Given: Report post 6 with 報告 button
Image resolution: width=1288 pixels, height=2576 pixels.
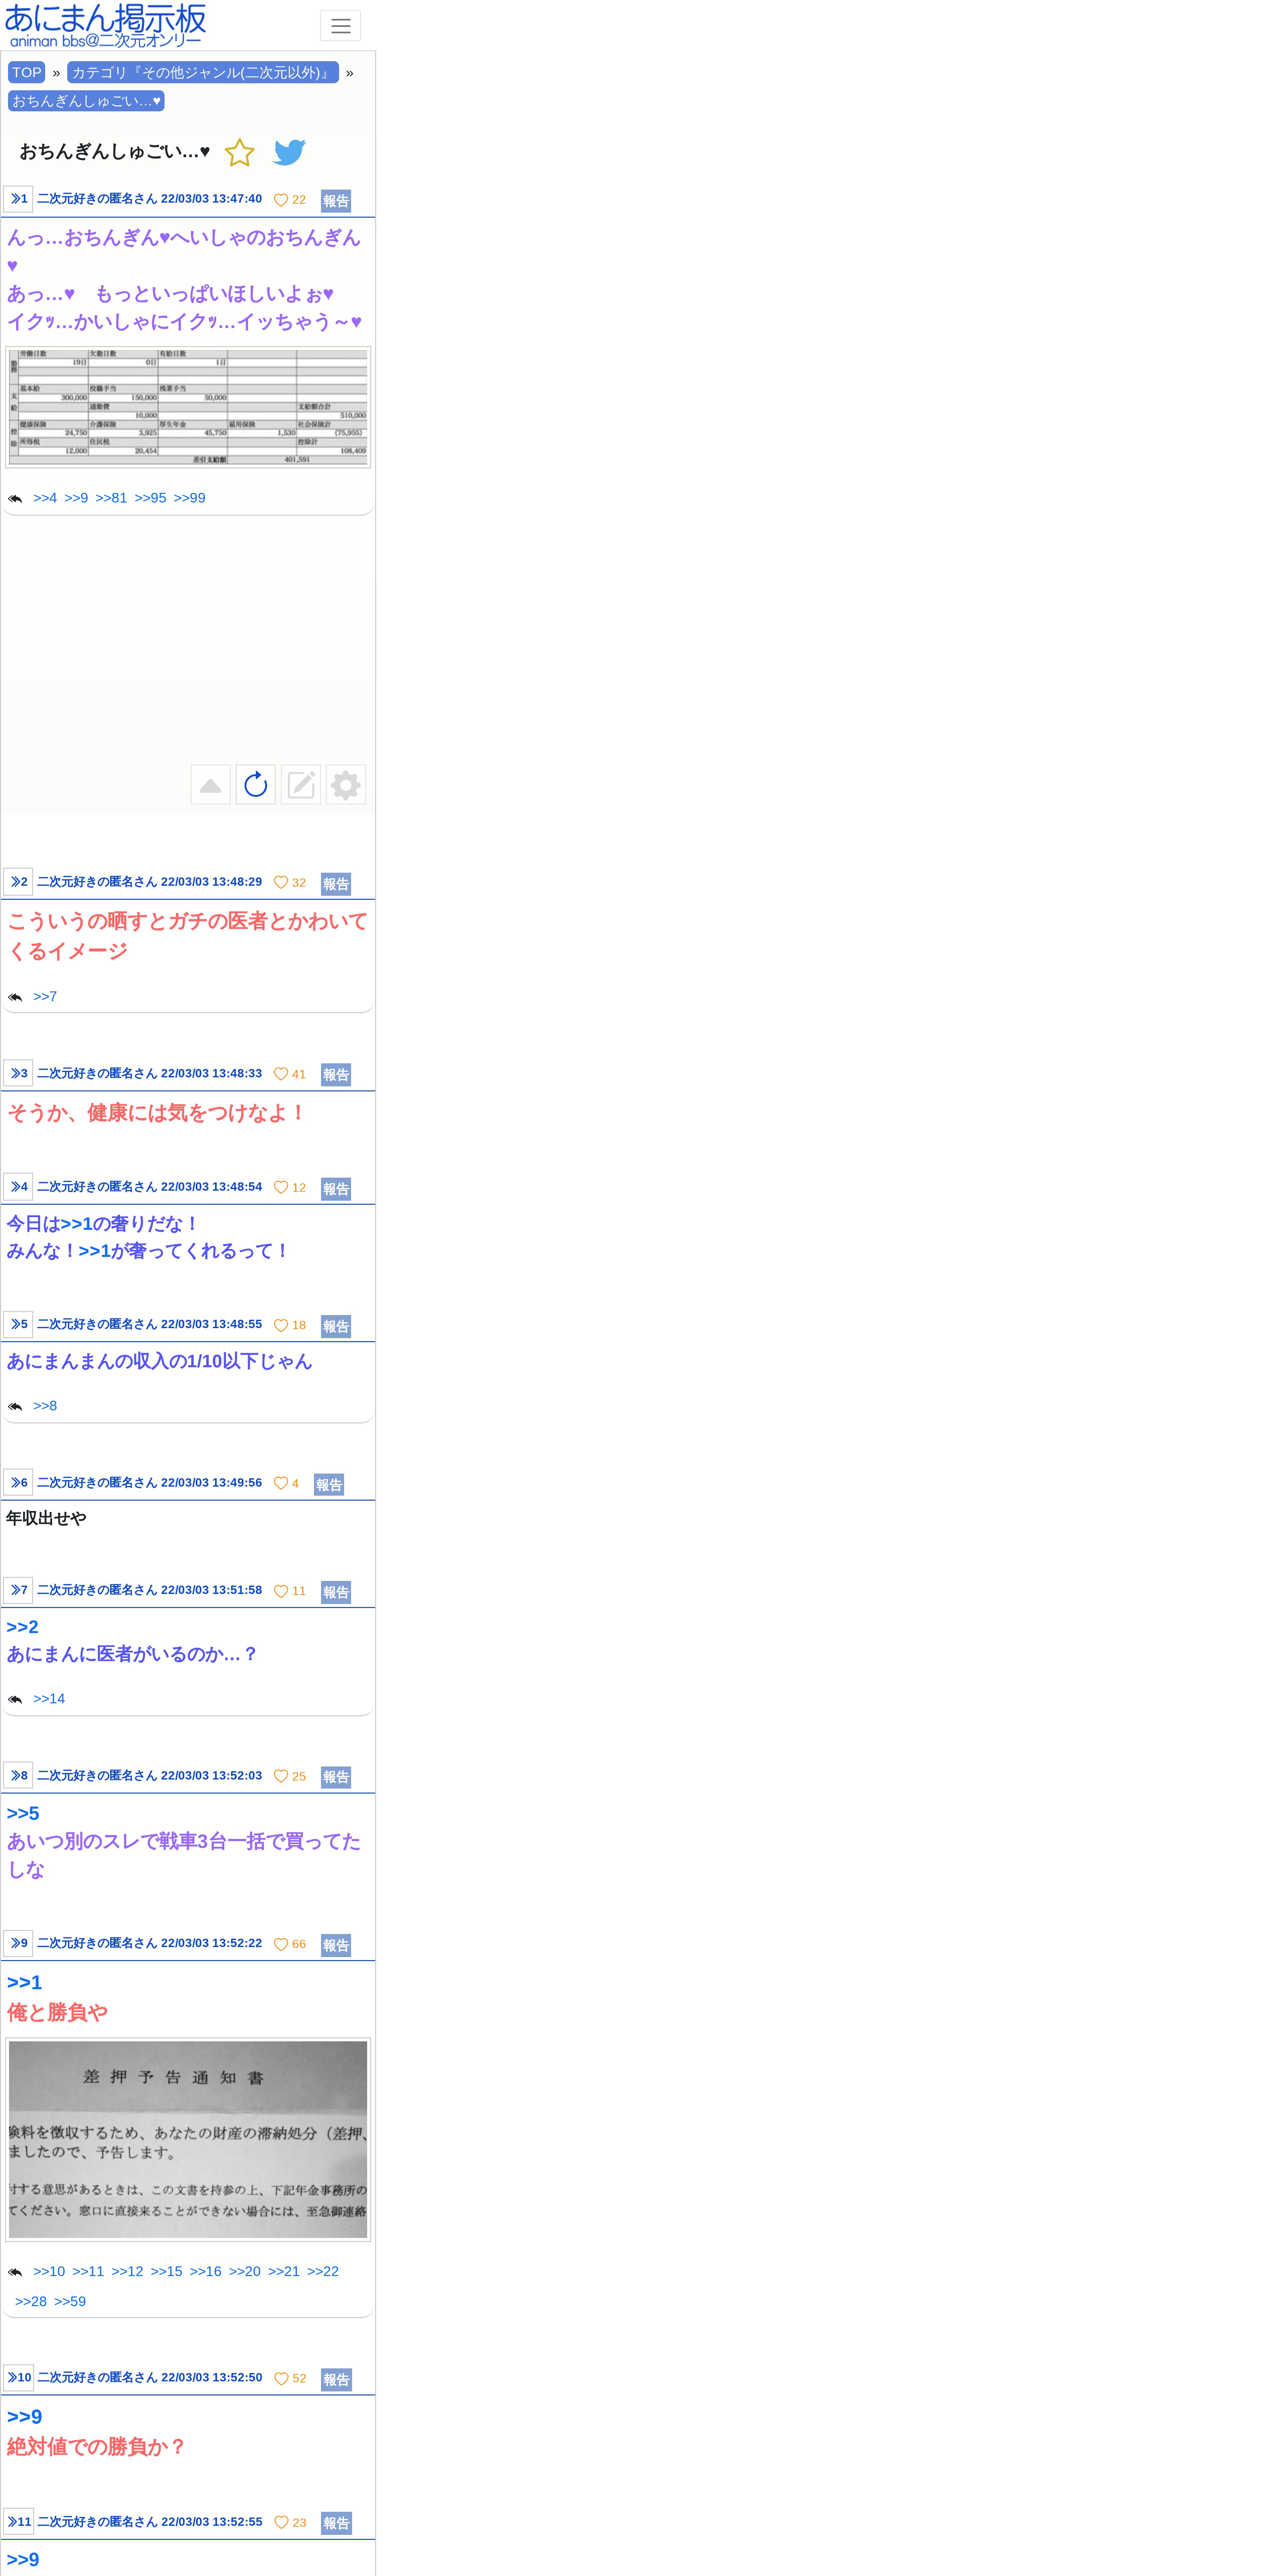Looking at the screenshot, I should pyautogui.click(x=329, y=1485).
